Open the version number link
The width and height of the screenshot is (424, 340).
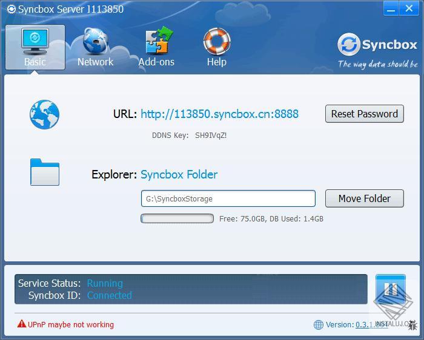pyautogui.click(x=371, y=325)
